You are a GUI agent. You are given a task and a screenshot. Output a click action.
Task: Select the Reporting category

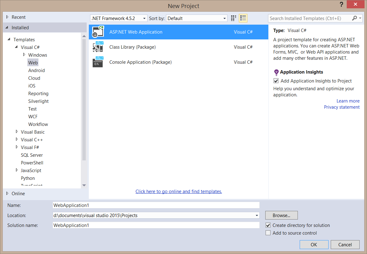click(38, 94)
